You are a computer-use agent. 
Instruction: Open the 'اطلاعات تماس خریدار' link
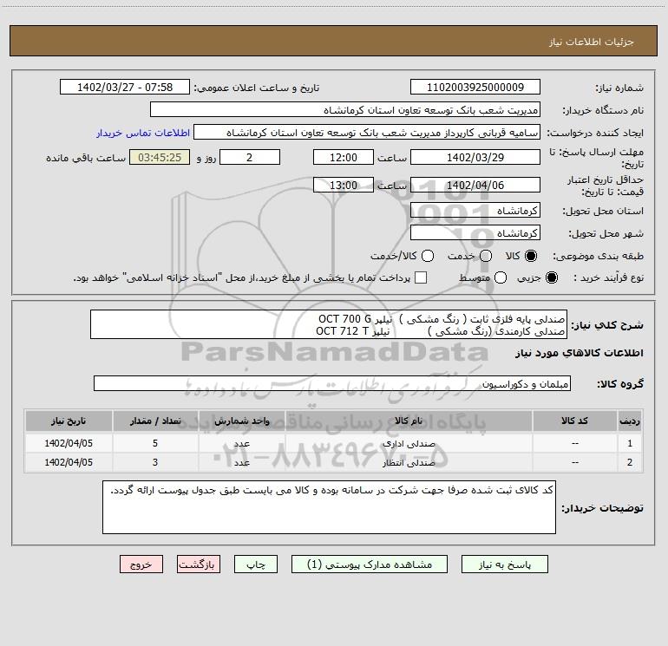click(x=143, y=133)
